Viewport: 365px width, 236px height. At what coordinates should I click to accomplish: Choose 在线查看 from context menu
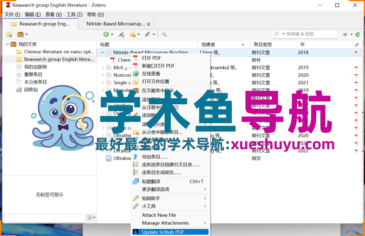pyautogui.click(x=171, y=74)
